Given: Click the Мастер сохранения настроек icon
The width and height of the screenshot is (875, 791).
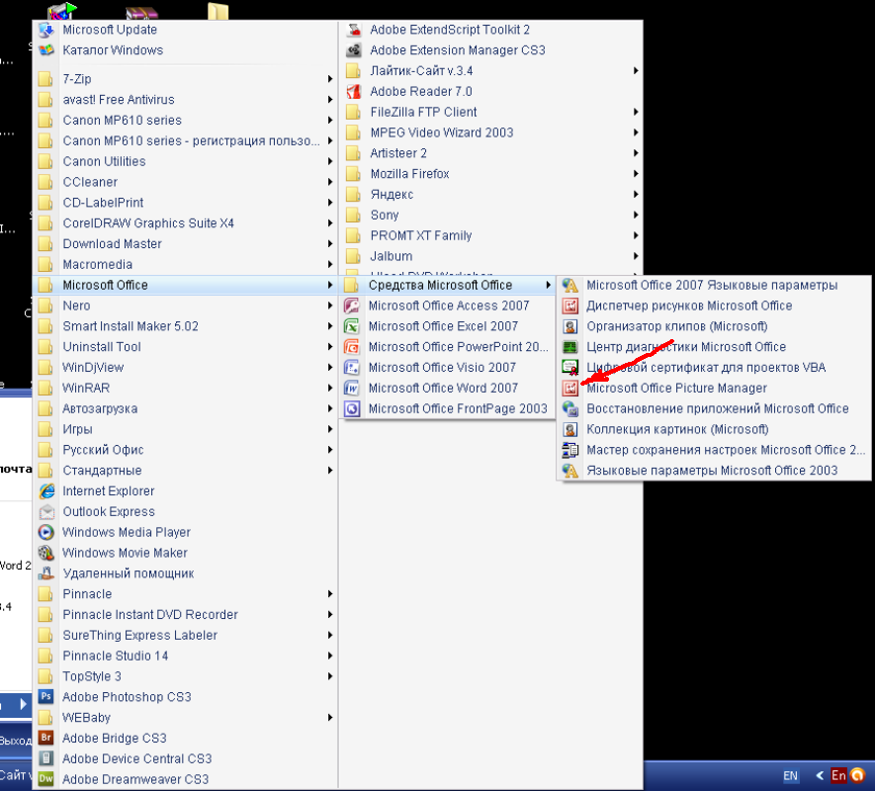Looking at the screenshot, I should (x=569, y=450).
